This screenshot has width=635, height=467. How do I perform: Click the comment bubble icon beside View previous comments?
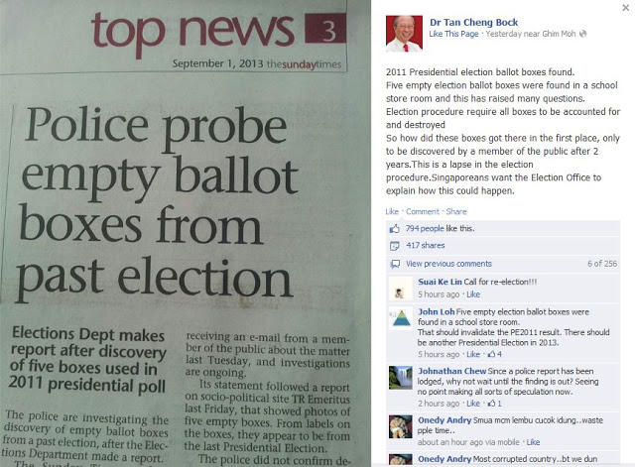coord(395,264)
